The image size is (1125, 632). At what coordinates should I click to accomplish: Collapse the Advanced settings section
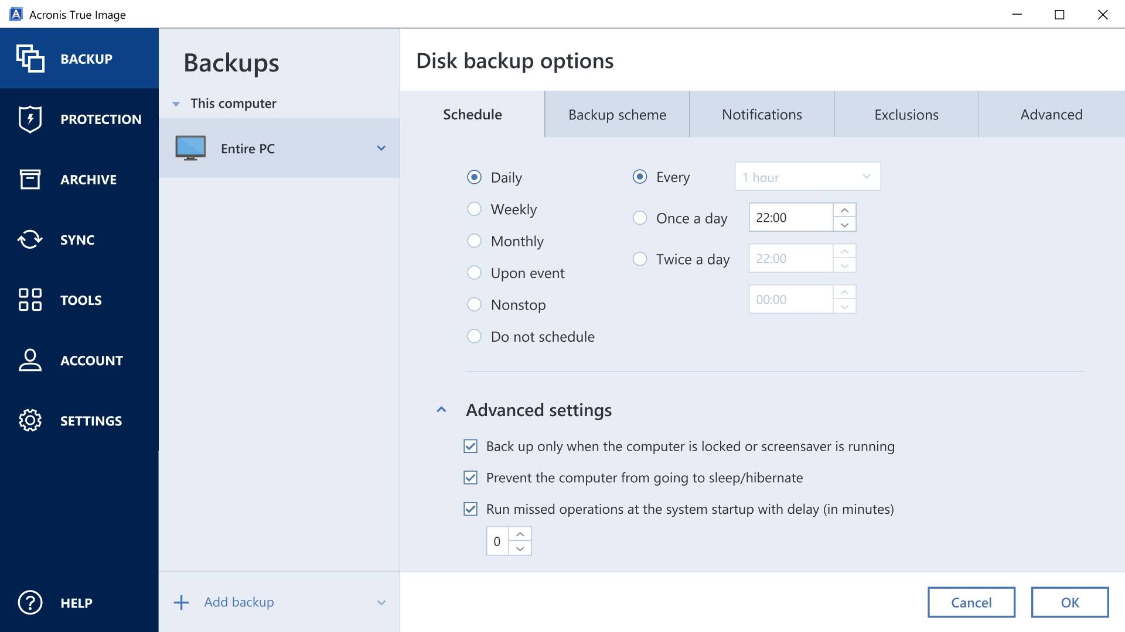[442, 410]
